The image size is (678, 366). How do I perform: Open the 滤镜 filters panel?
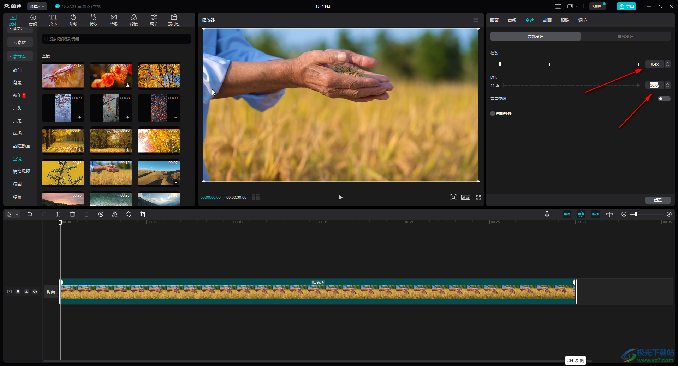[x=134, y=20]
